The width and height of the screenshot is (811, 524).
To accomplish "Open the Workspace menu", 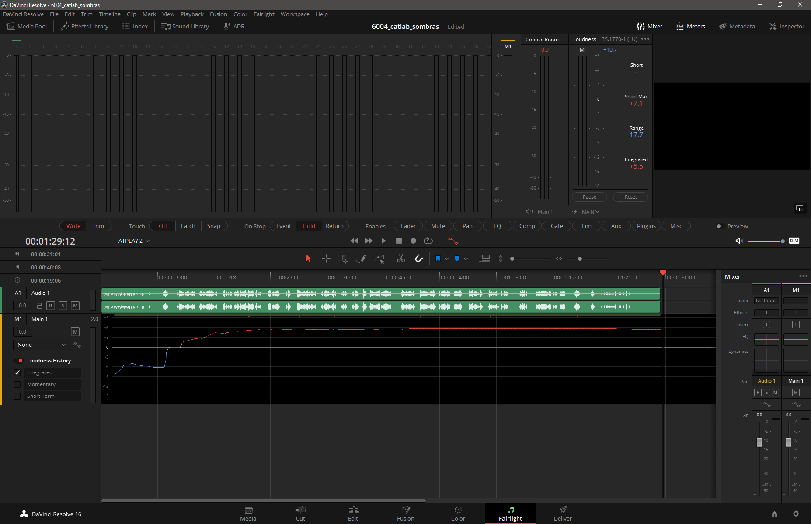I will [295, 14].
